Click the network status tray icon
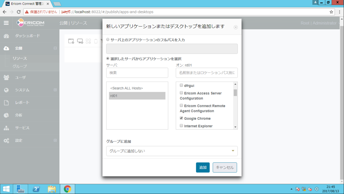This screenshot has width=344, height=194. click(x=304, y=189)
